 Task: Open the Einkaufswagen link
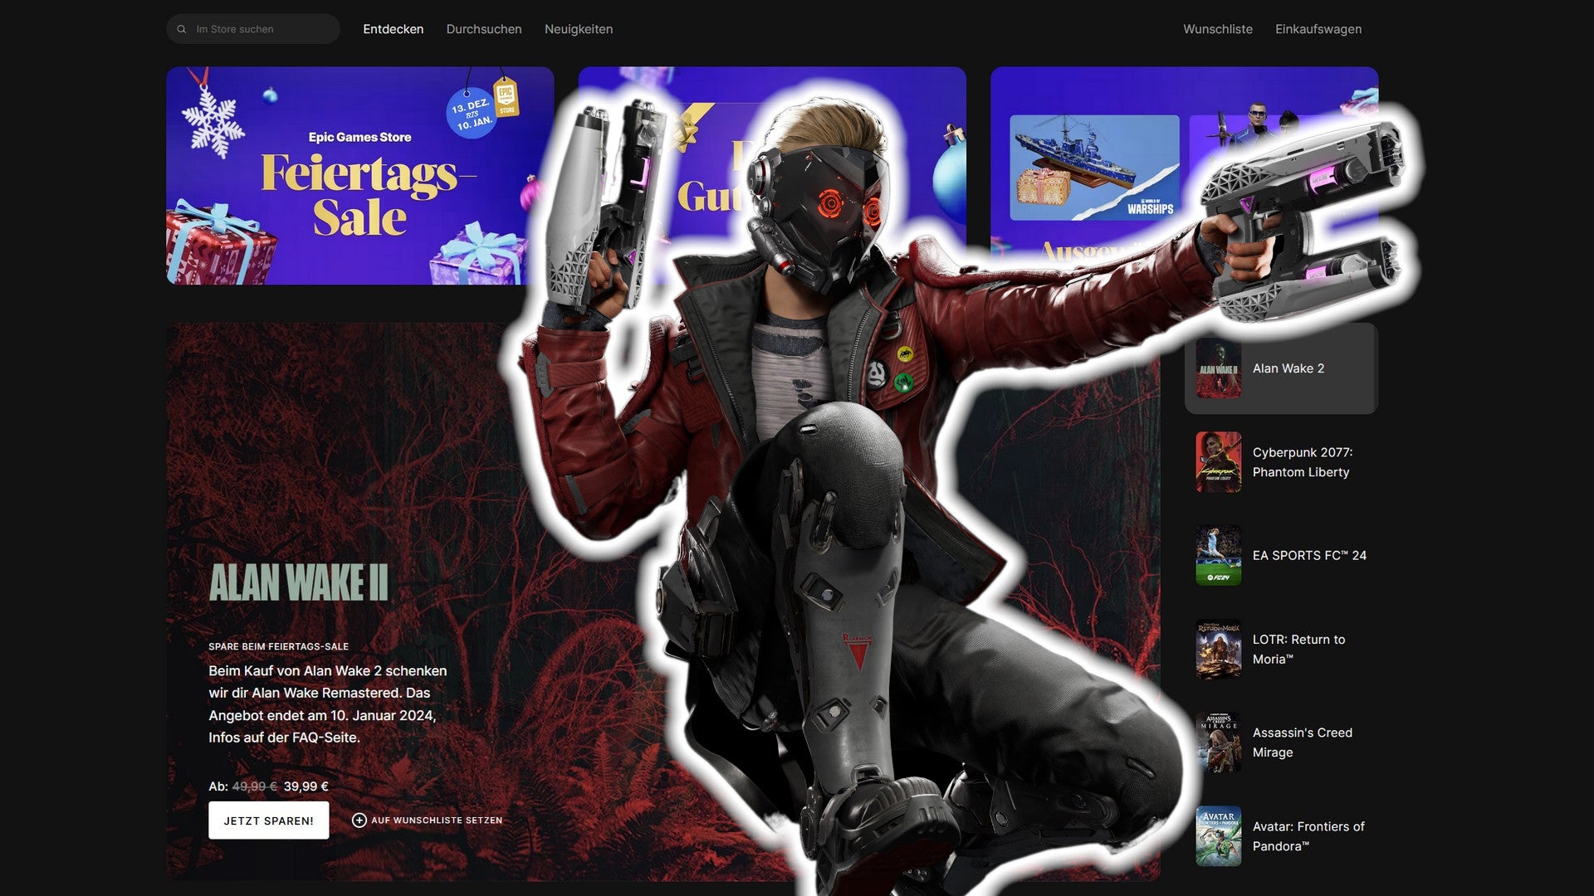pyautogui.click(x=1318, y=29)
